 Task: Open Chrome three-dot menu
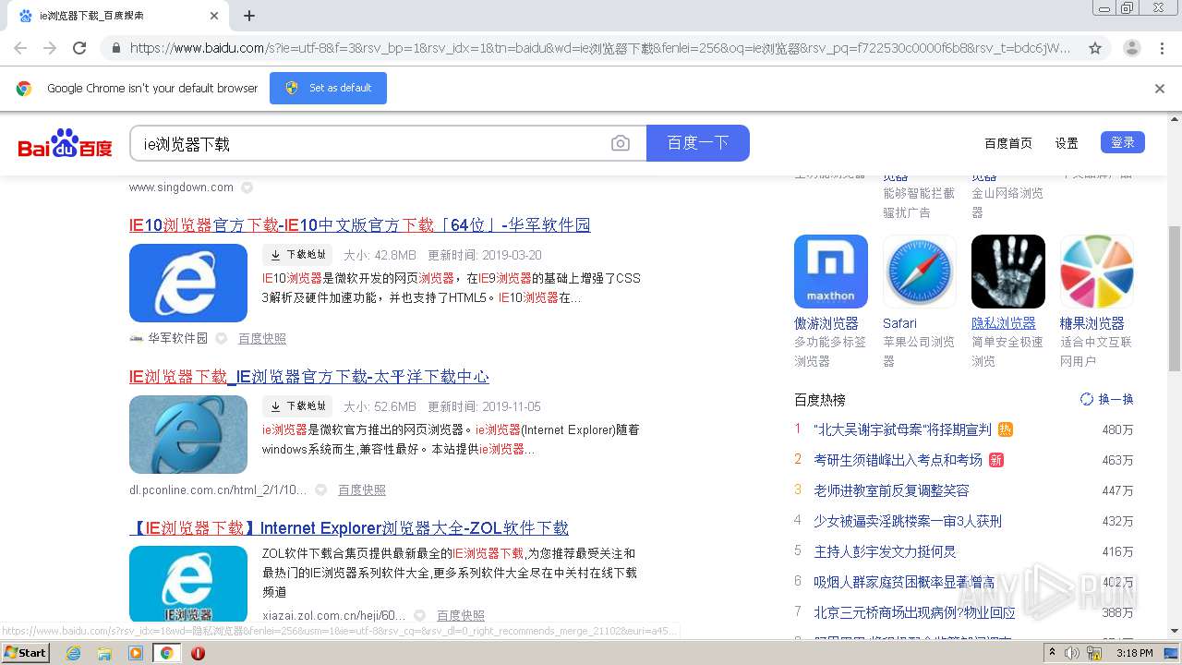(1162, 48)
